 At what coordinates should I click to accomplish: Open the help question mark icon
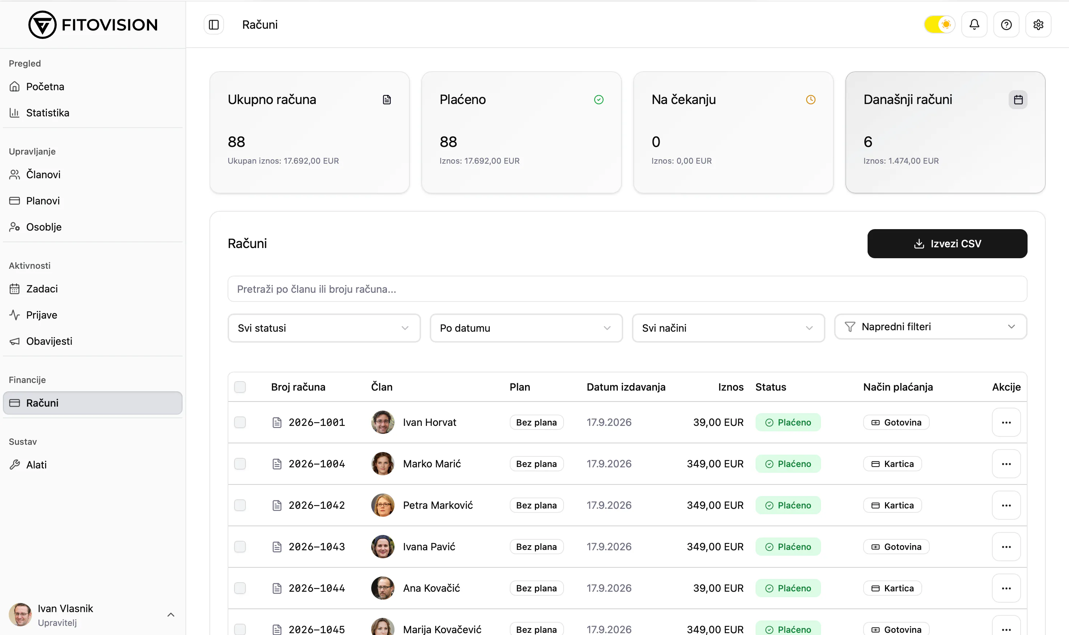coord(1006,24)
